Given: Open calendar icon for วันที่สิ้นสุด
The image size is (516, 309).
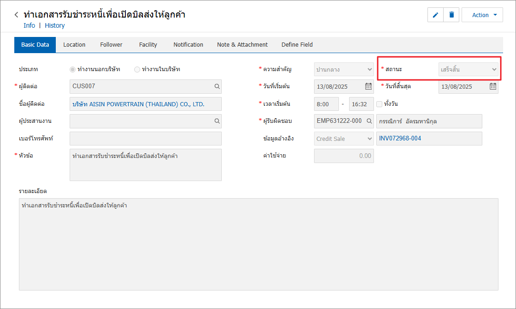Looking at the screenshot, I should [x=492, y=86].
